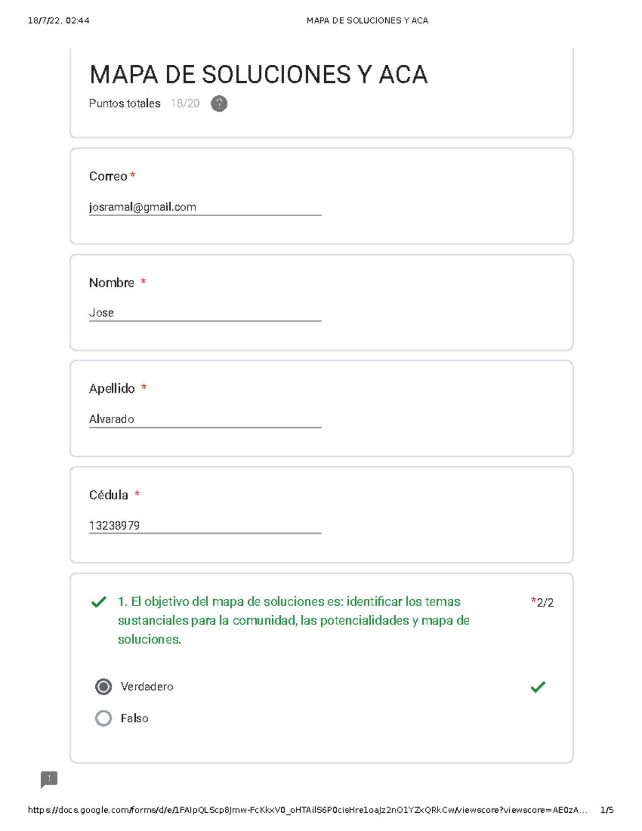Click the page header document title
Screen dimensions: 642x831
coord(367,21)
